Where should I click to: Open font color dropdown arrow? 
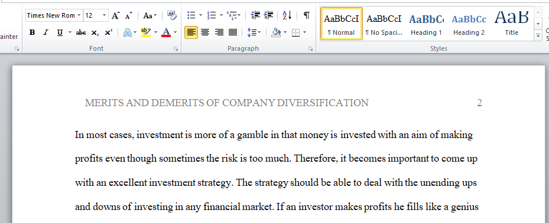click(175, 32)
